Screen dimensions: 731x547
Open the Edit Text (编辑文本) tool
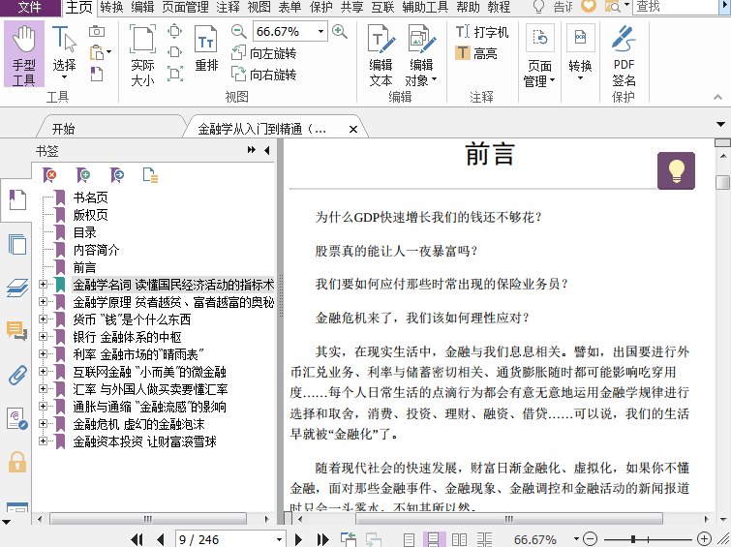(381, 55)
